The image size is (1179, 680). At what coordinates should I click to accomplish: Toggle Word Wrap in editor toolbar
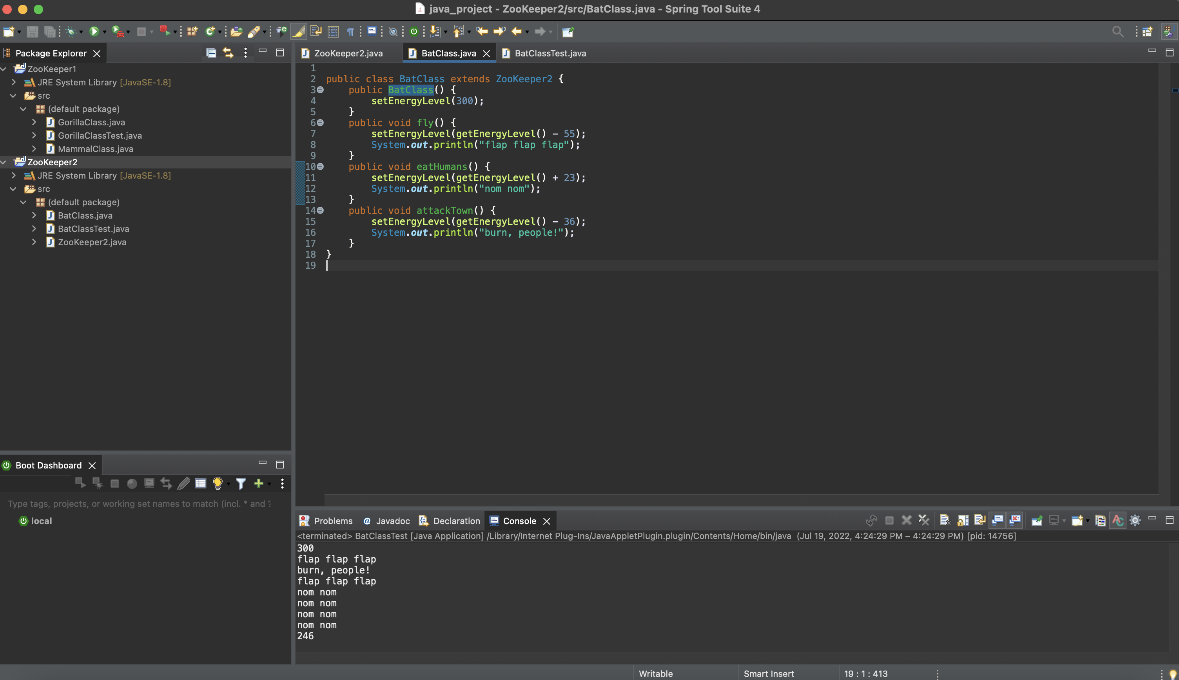point(316,32)
